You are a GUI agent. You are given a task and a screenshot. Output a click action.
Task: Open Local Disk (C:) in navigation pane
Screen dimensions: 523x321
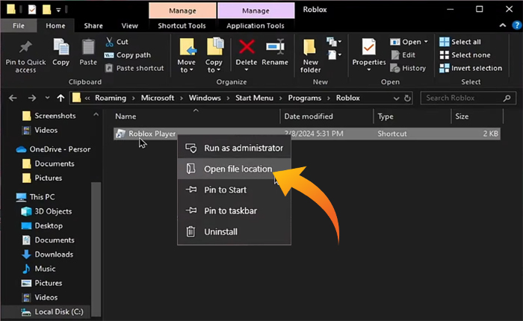point(52,311)
